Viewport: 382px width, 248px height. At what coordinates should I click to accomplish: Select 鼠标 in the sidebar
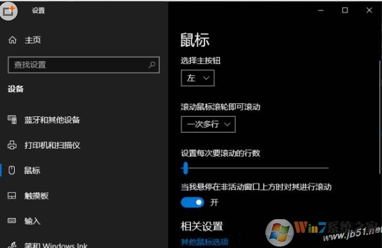pyautogui.click(x=32, y=170)
